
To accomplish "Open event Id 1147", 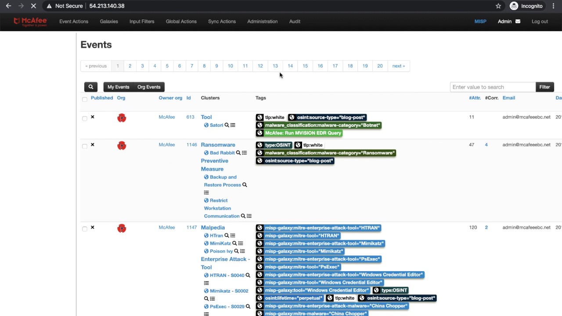I will pyautogui.click(x=191, y=227).
